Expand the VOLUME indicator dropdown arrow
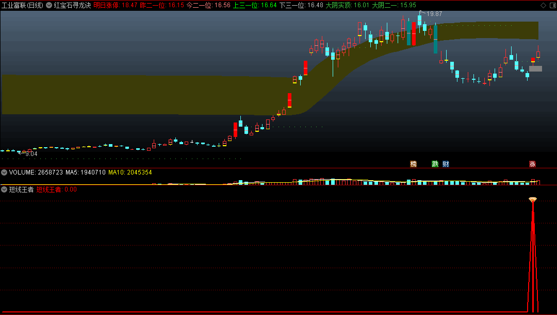The height and width of the screenshot is (315, 557). click(x=4, y=172)
